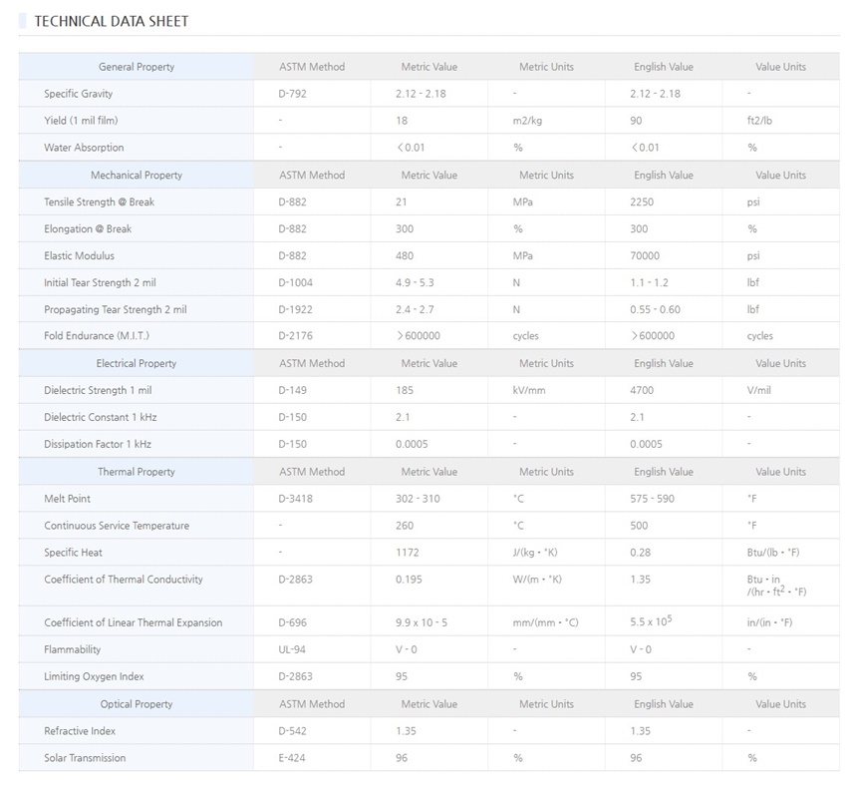Select the Limiting Oxygen Index label
857x795 pixels.
94,677
